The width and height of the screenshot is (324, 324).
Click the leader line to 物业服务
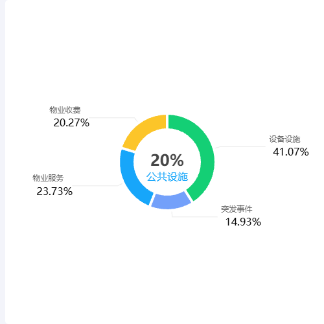(97, 185)
